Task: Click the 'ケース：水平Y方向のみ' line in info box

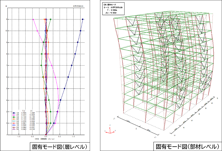Action: (x=113, y=7)
